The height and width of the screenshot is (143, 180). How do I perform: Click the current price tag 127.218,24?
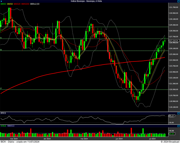[173, 40]
